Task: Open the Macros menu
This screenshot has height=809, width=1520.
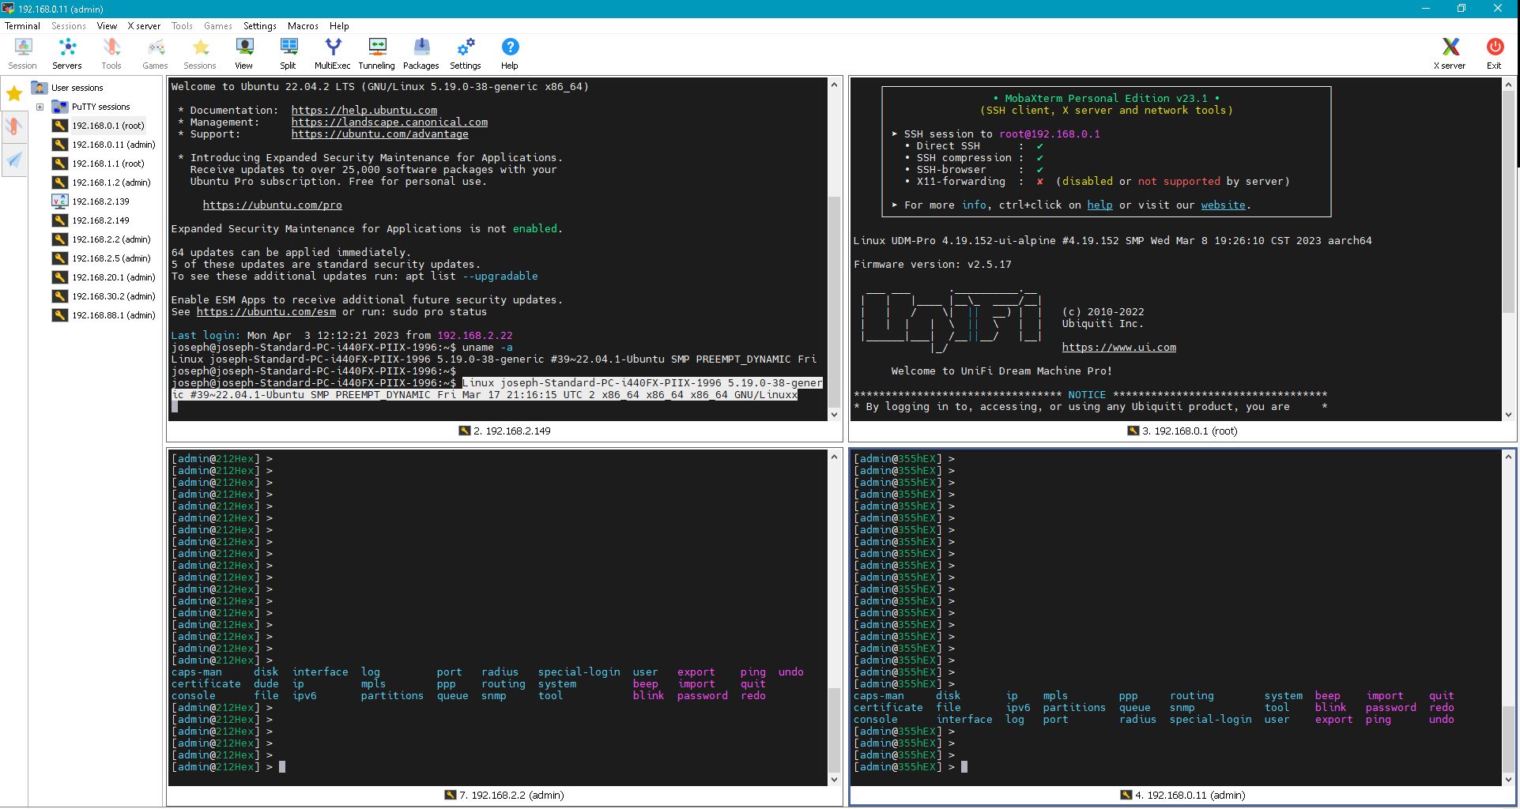Action: click(x=303, y=26)
